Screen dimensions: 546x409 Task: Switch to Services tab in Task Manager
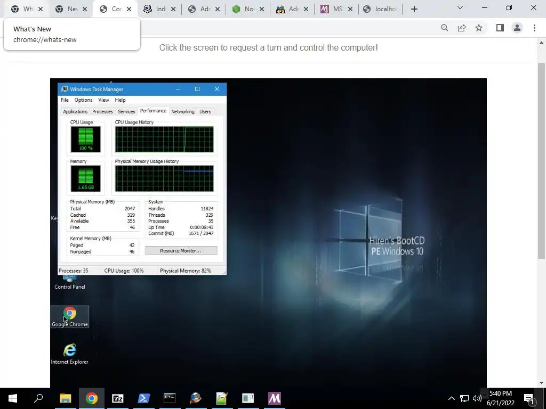point(126,112)
